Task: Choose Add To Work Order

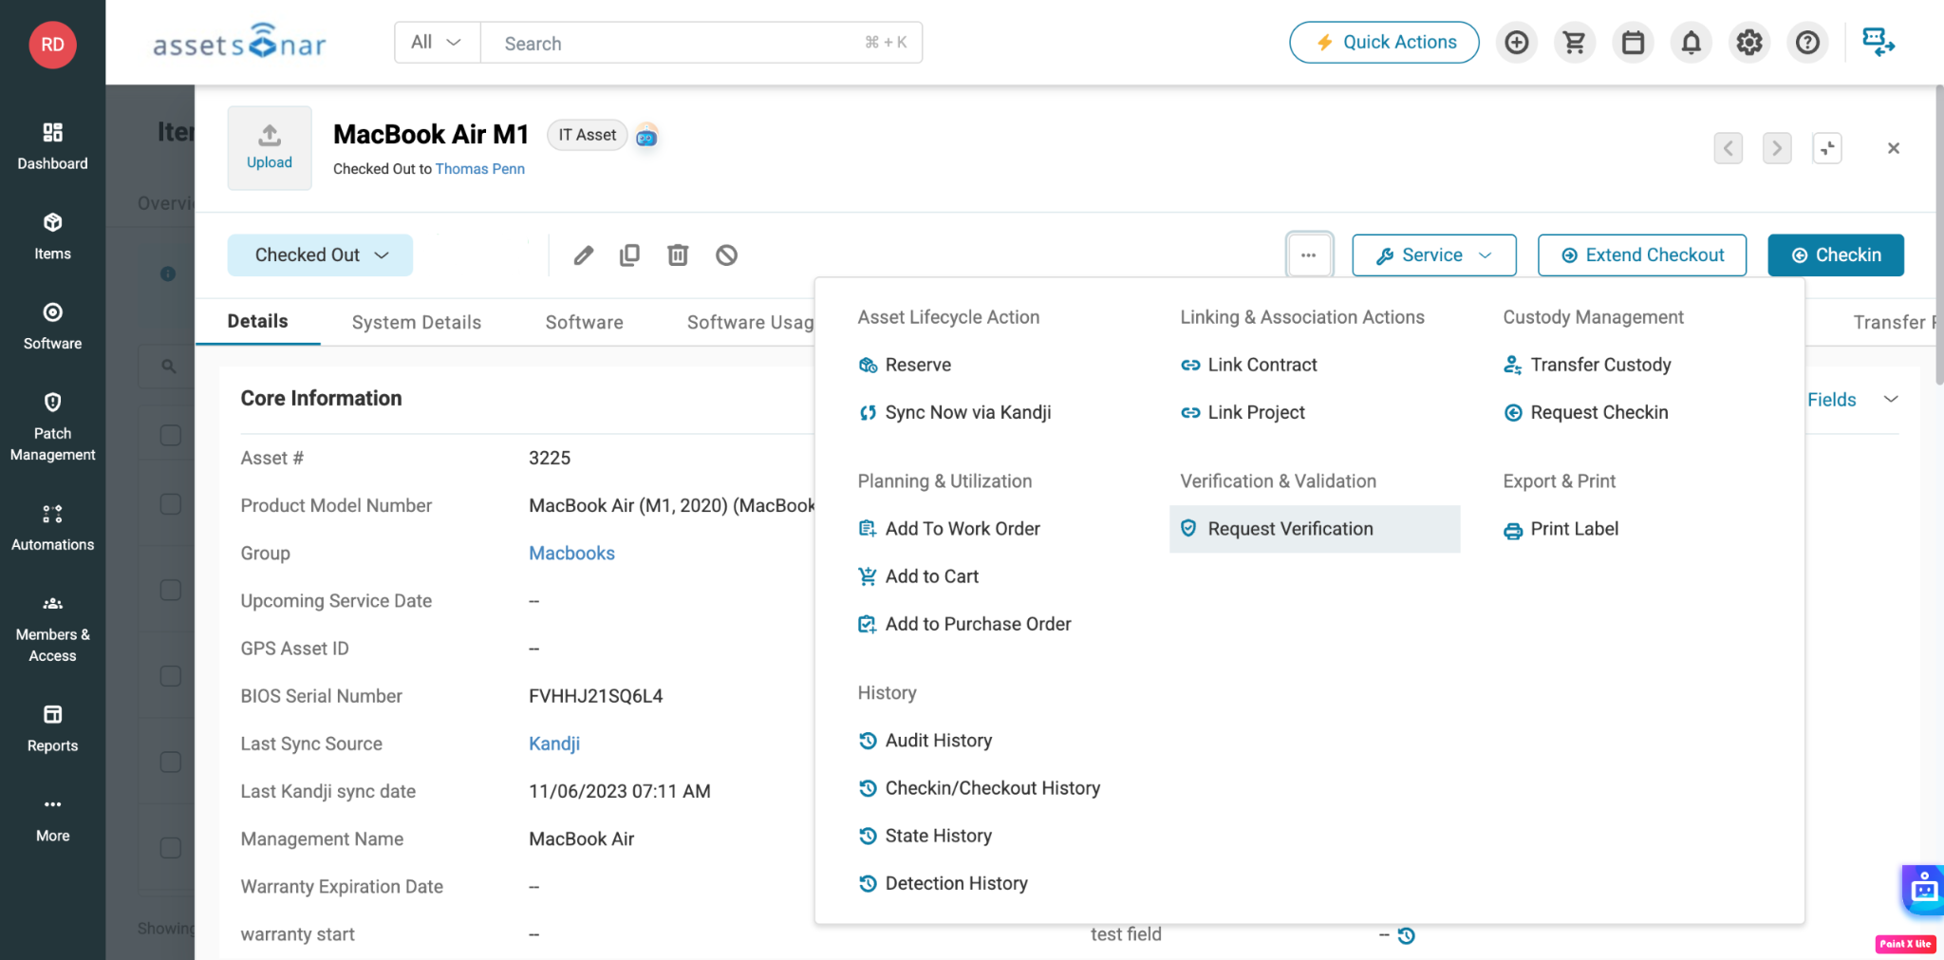Action: (949, 529)
